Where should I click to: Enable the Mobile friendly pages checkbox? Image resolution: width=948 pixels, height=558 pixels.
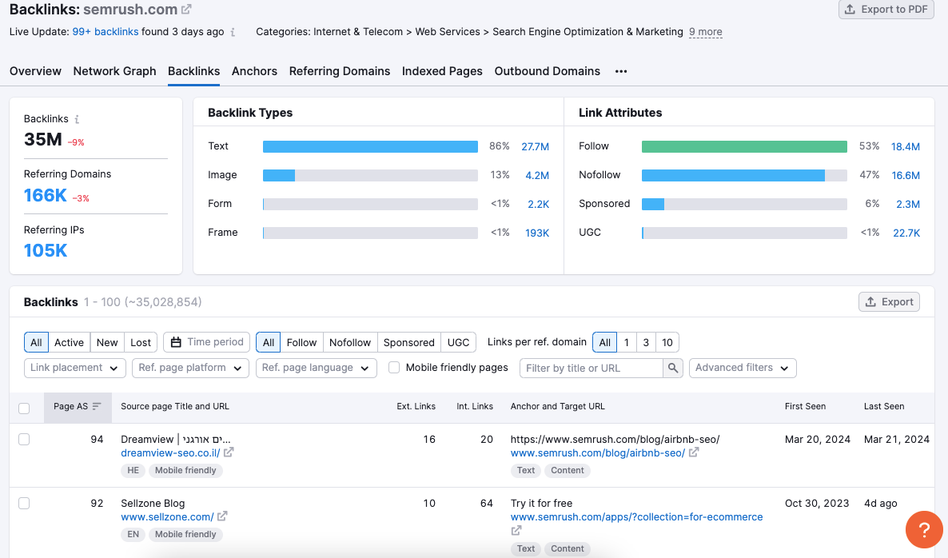pyautogui.click(x=394, y=368)
